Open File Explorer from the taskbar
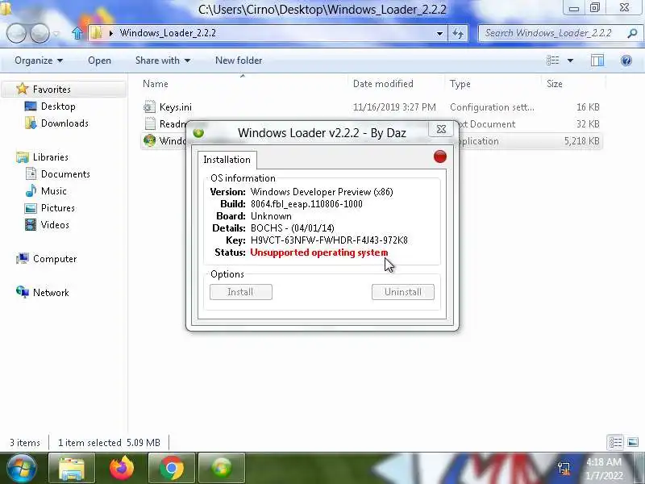Viewport: 645px width, 484px height. point(72,468)
